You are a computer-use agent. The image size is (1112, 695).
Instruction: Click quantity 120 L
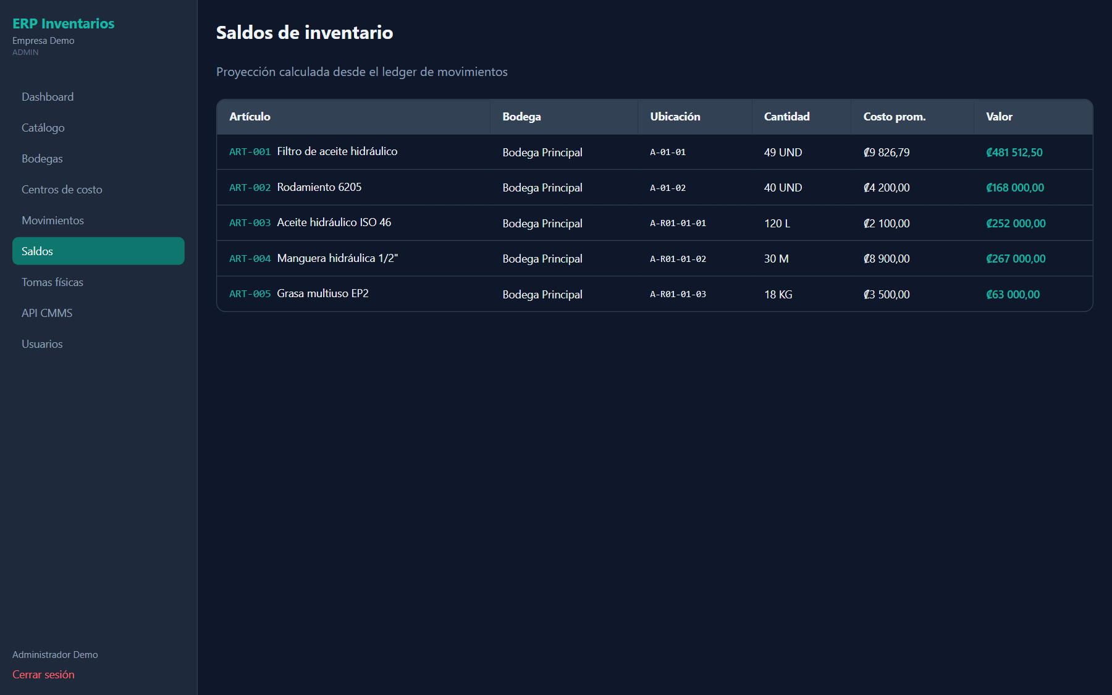coord(777,224)
